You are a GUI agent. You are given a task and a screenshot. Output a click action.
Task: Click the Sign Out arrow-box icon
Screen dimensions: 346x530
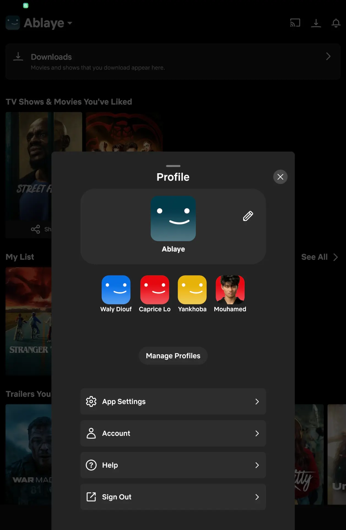point(91,497)
